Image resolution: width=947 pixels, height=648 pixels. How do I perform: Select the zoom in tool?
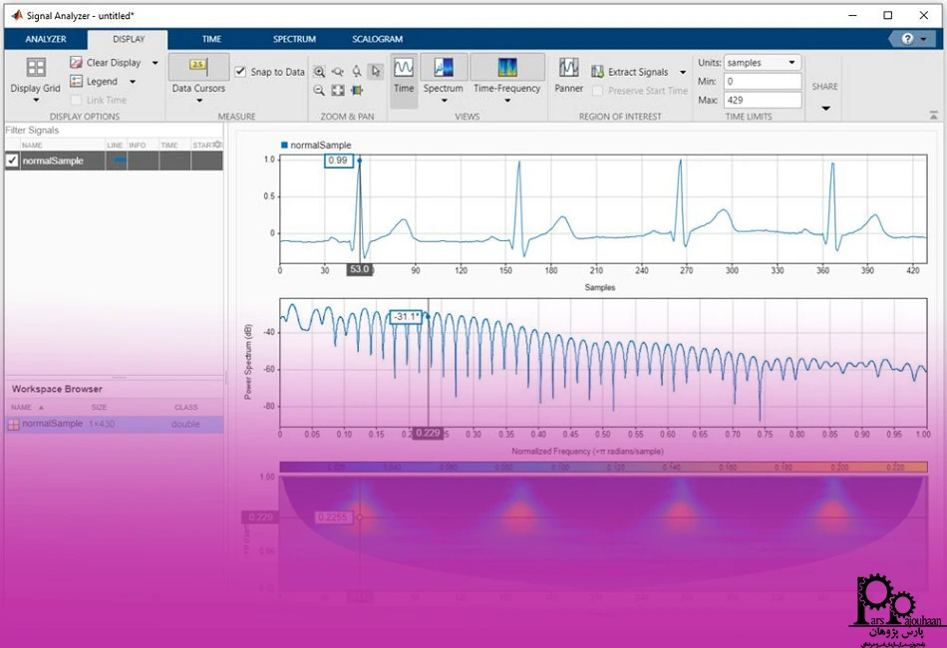pos(319,72)
